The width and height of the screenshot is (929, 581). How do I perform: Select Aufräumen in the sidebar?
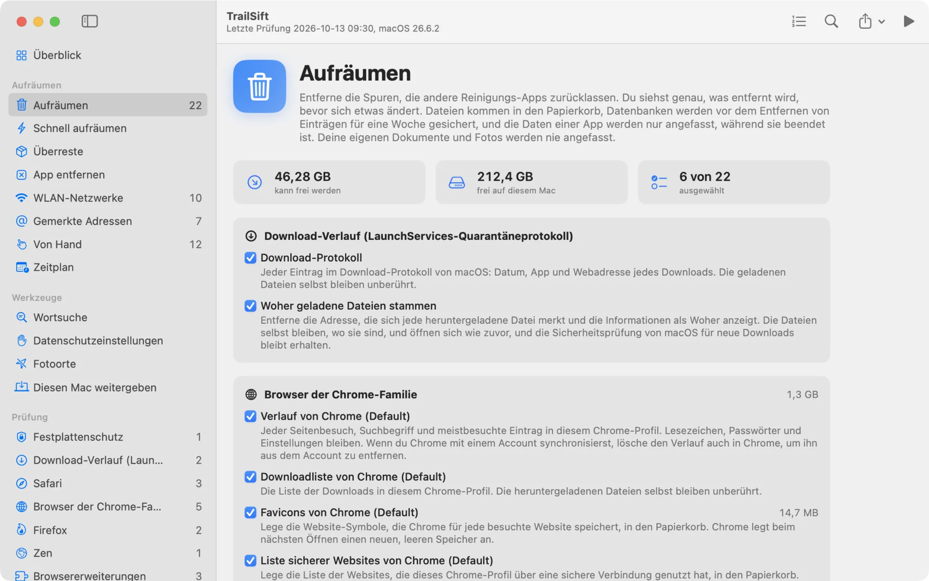pos(108,105)
